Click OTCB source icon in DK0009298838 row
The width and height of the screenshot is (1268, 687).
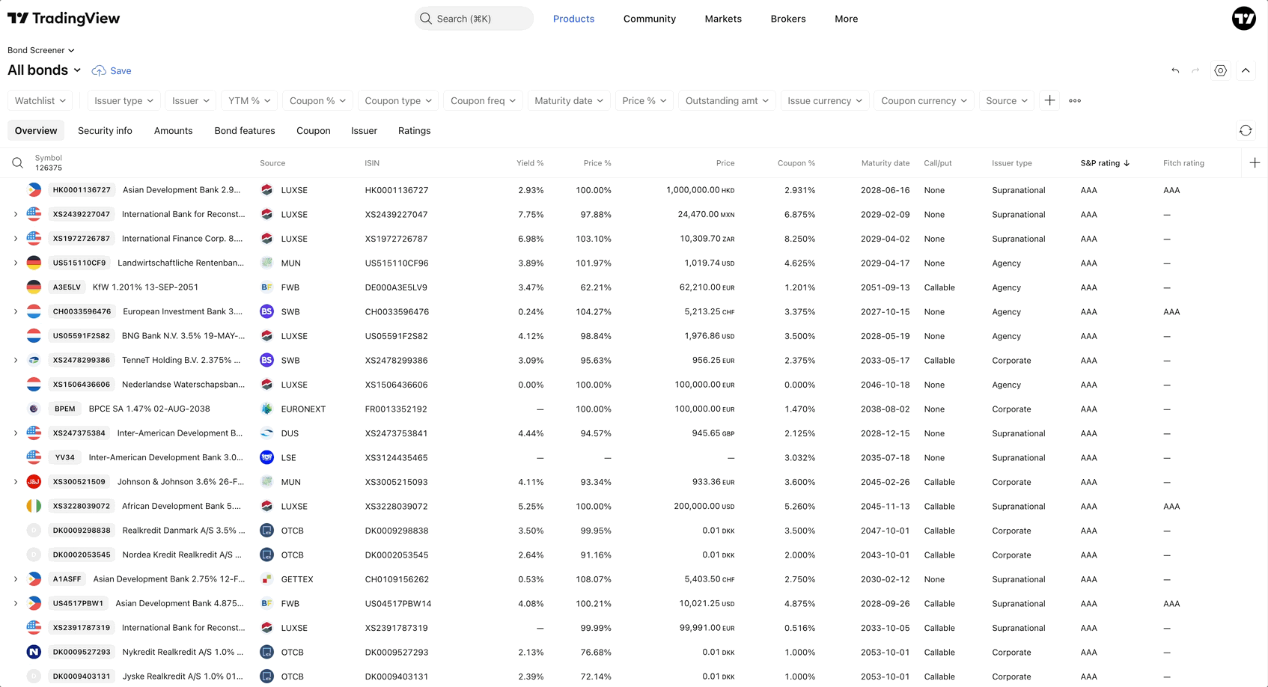pyautogui.click(x=266, y=531)
